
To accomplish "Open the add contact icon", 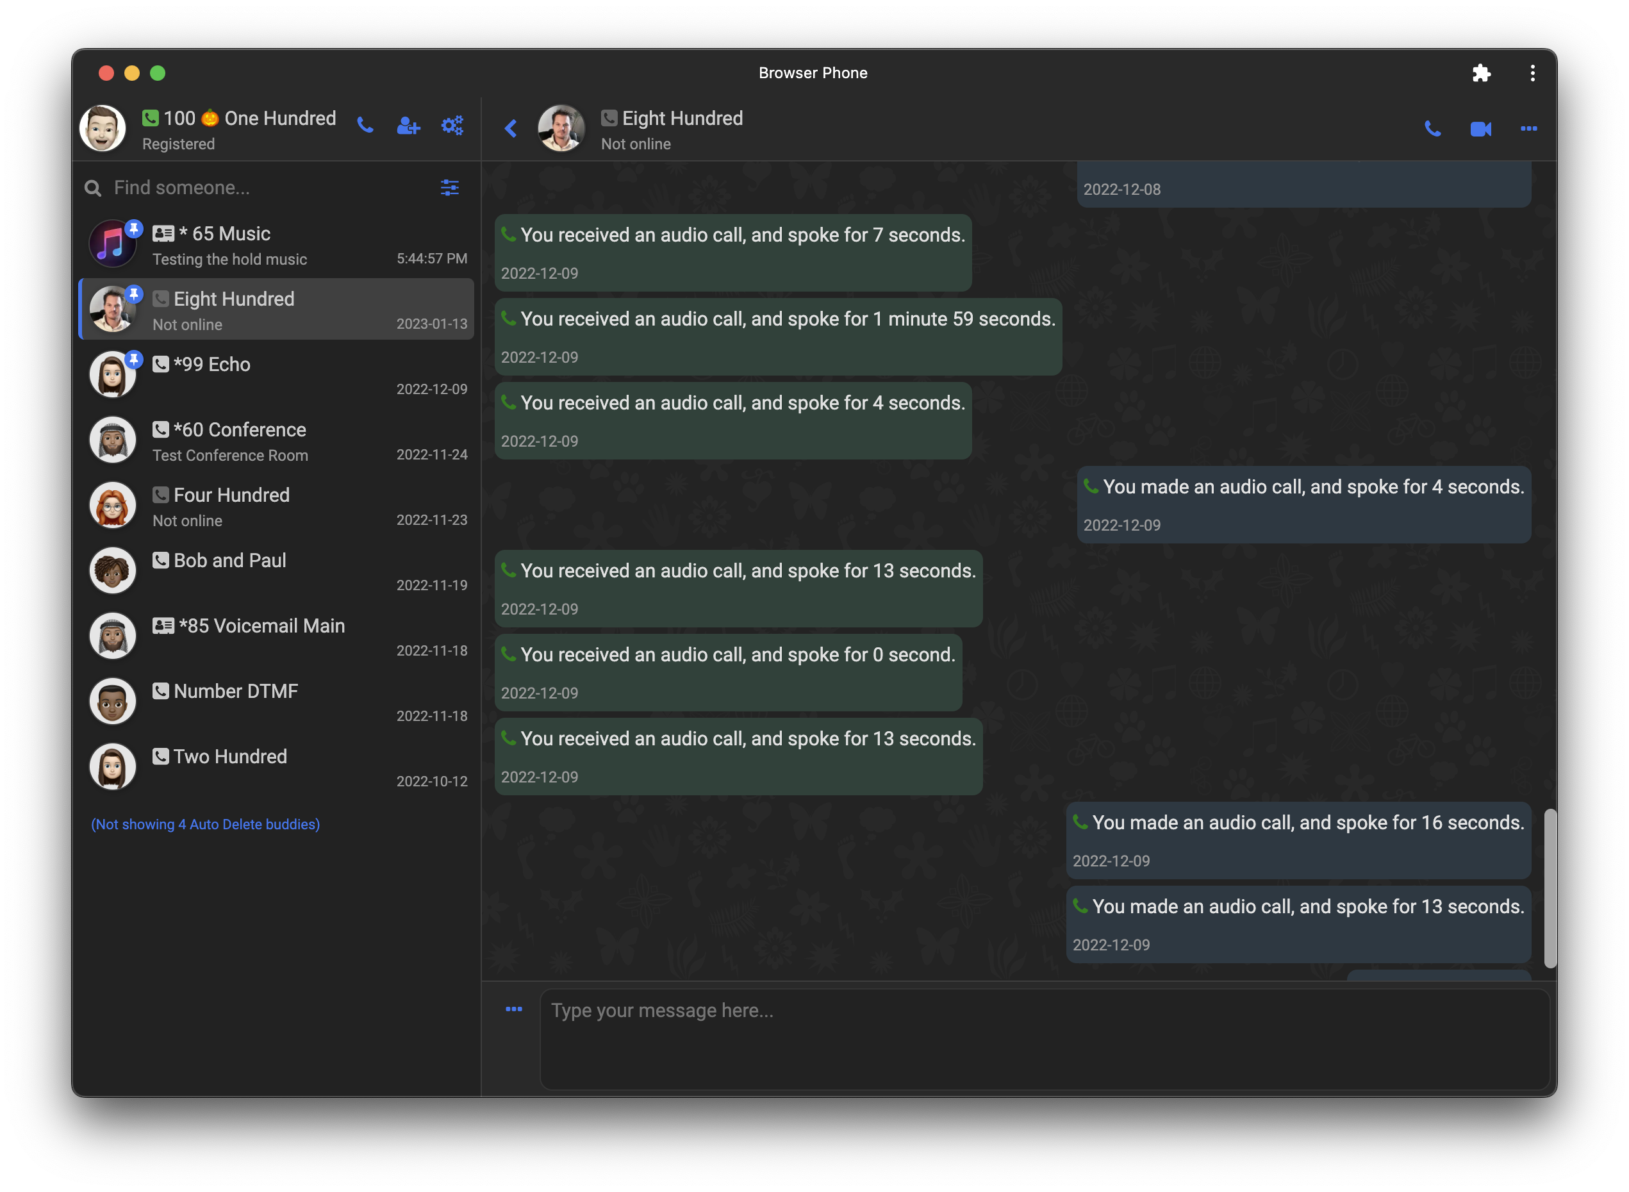I will pyautogui.click(x=408, y=126).
